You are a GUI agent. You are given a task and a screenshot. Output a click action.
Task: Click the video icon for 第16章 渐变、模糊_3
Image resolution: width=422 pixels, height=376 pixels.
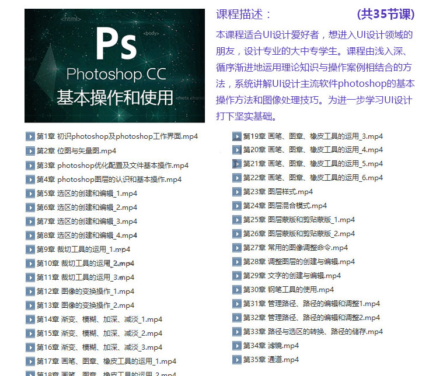pos(30,347)
